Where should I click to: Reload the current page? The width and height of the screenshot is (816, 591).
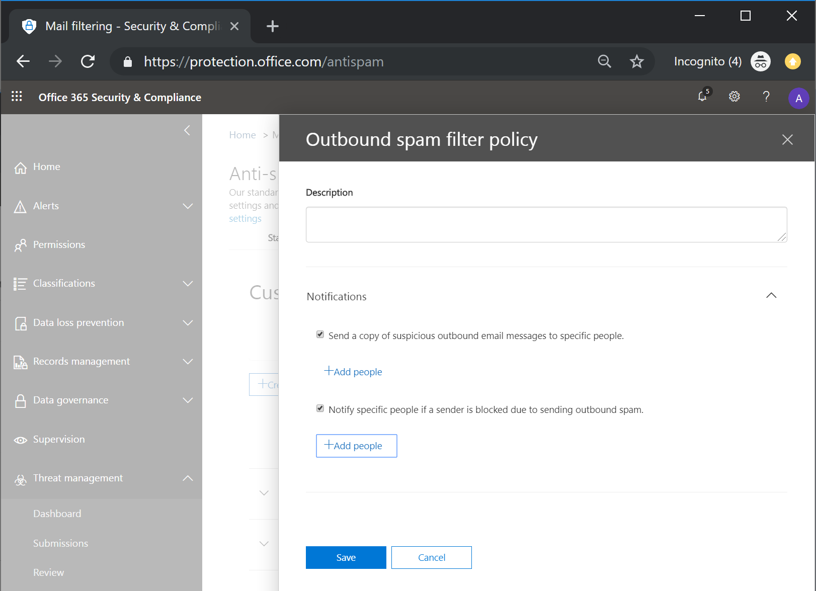pyautogui.click(x=88, y=61)
